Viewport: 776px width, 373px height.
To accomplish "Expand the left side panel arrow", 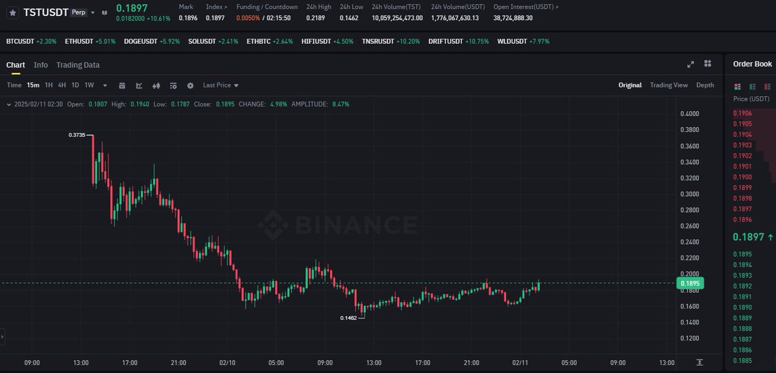I will pos(2,336).
